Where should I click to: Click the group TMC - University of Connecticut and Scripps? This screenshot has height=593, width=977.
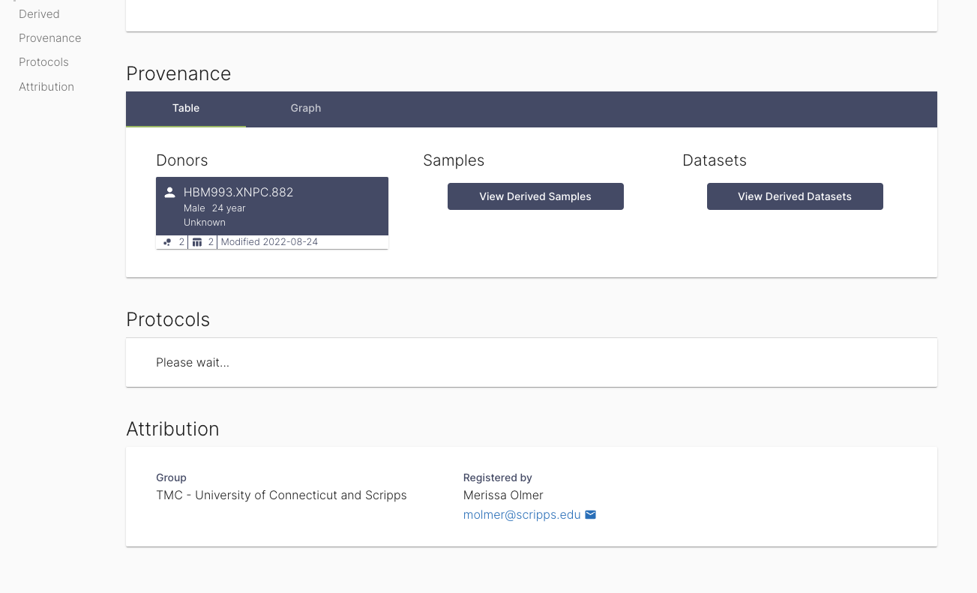pyautogui.click(x=281, y=495)
